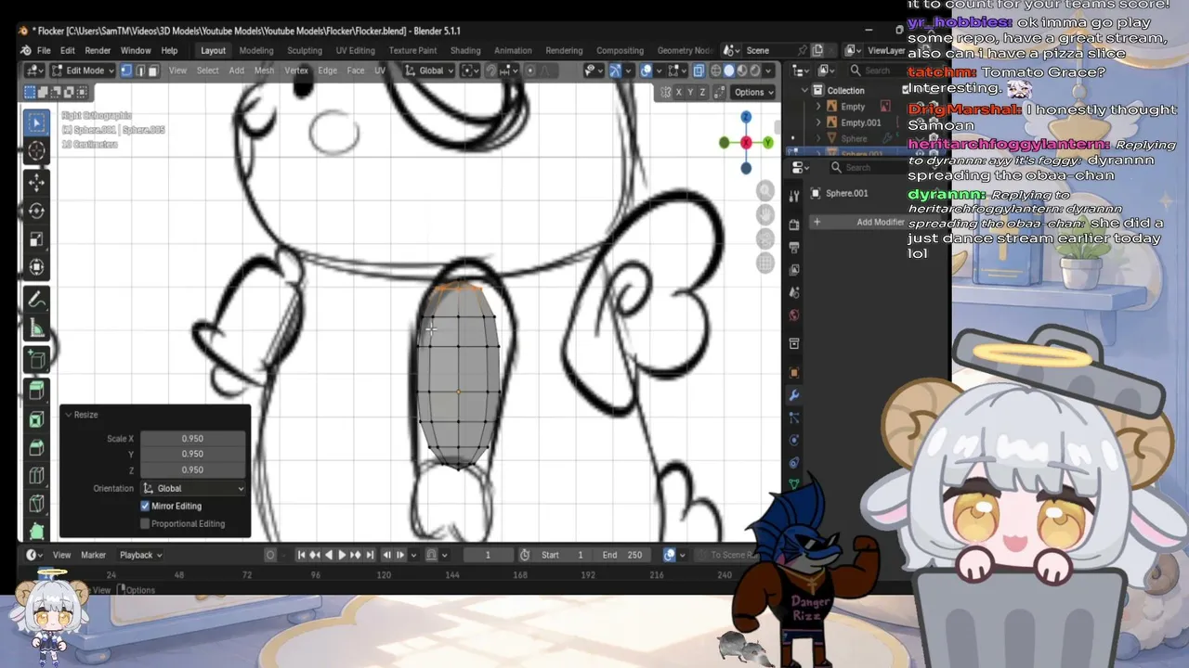Select the Scale tool
This screenshot has width=1189, height=668.
click(x=36, y=239)
